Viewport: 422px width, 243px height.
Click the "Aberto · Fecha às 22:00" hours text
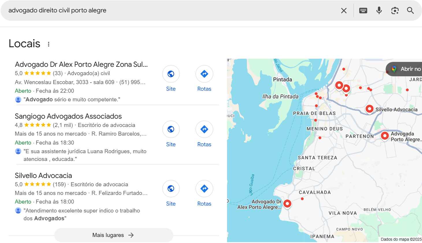point(44,91)
